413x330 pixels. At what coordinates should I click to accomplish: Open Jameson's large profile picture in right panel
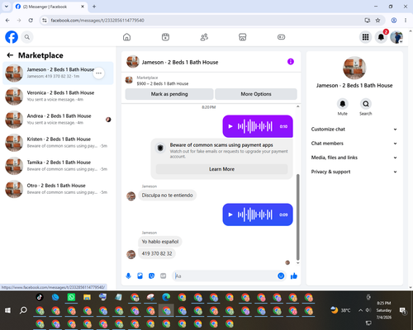[354, 68]
